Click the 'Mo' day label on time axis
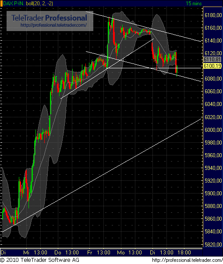The height and width of the screenshot is (264, 223). point(121,253)
